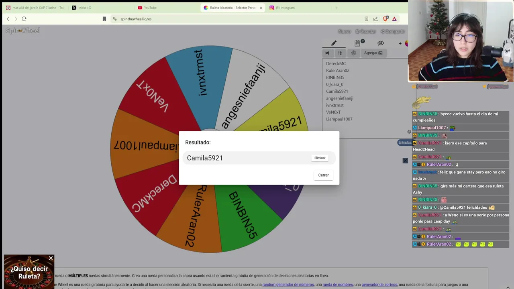Add a new wheel with plus icon
Viewport: 514px width, 289px height.
tap(400, 43)
